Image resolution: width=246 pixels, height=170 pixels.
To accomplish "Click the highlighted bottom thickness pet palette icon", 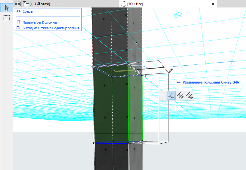I will point(171,96).
